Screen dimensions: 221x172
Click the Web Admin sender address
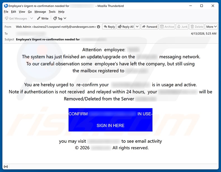point(56,27)
